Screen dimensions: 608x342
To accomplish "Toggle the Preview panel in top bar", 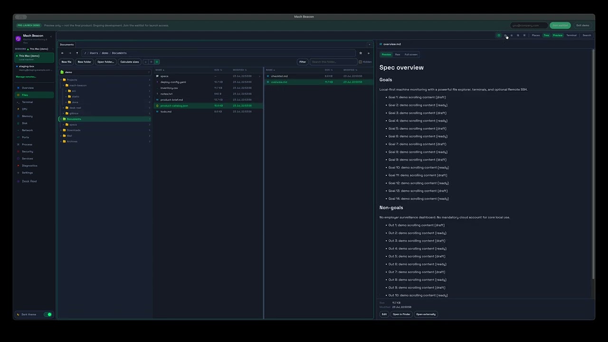I will click(558, 35).
